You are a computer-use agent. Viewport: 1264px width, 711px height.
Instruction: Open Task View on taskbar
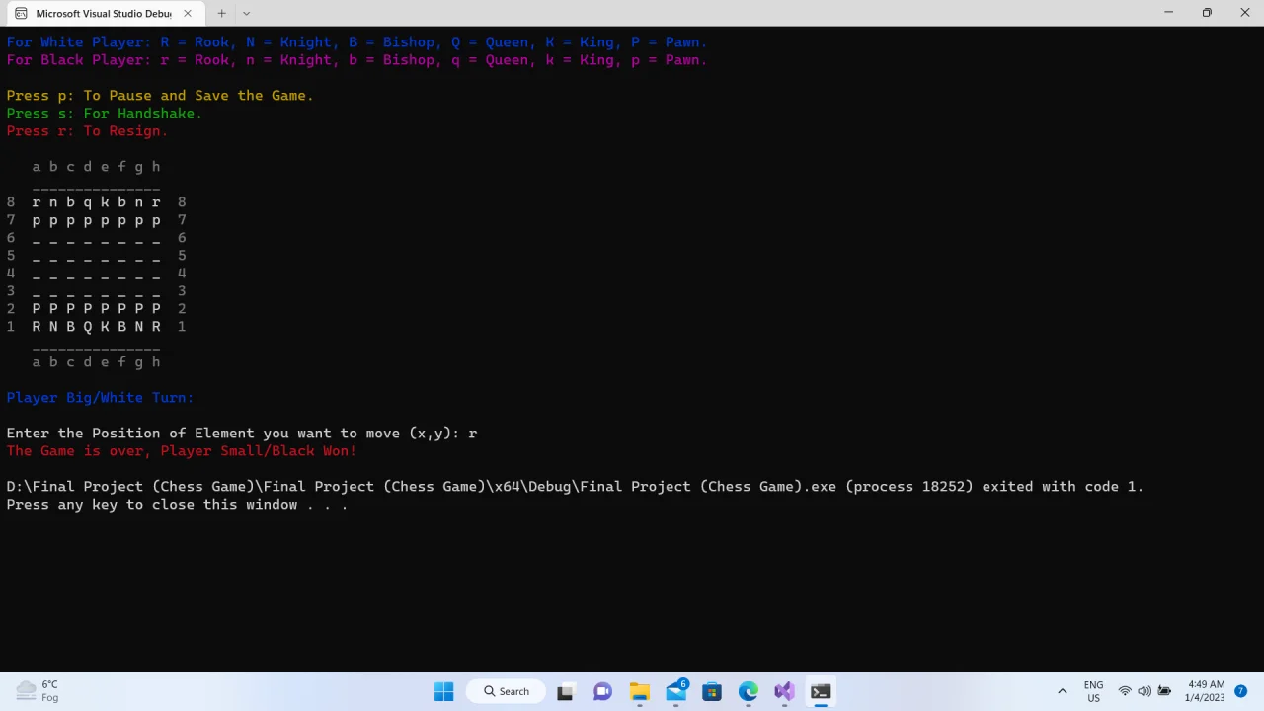(565, 691)
